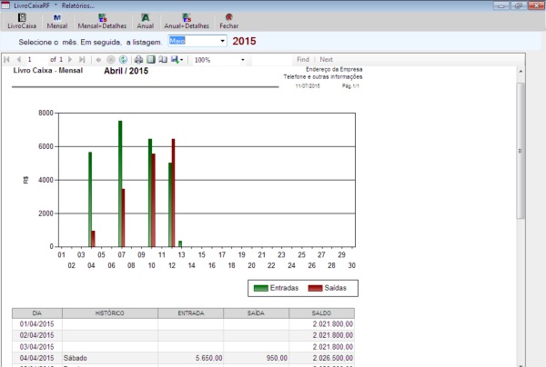Expand the month selection combo box
Image resolution: width=546 pixels, height=367 pixels.
(x=221, y=41)
